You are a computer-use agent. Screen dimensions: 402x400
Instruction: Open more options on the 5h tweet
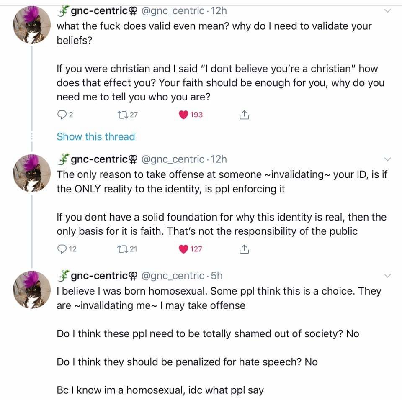click(x=387, y=276)
